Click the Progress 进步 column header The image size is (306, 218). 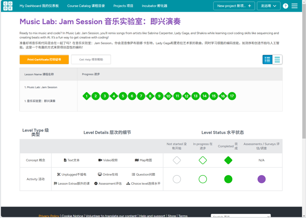(x=91, y=74)
